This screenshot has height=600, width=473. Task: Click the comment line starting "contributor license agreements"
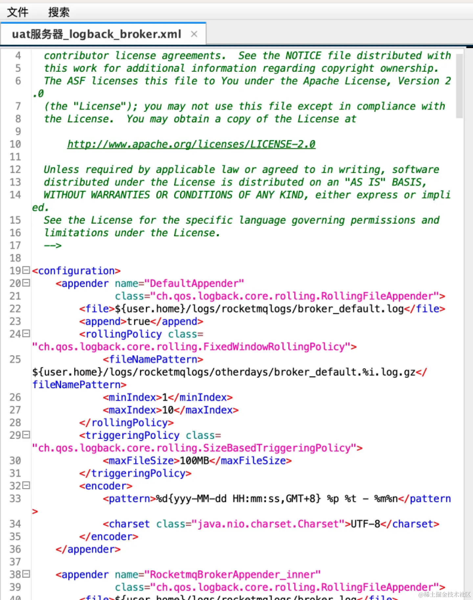click(247, 56)
